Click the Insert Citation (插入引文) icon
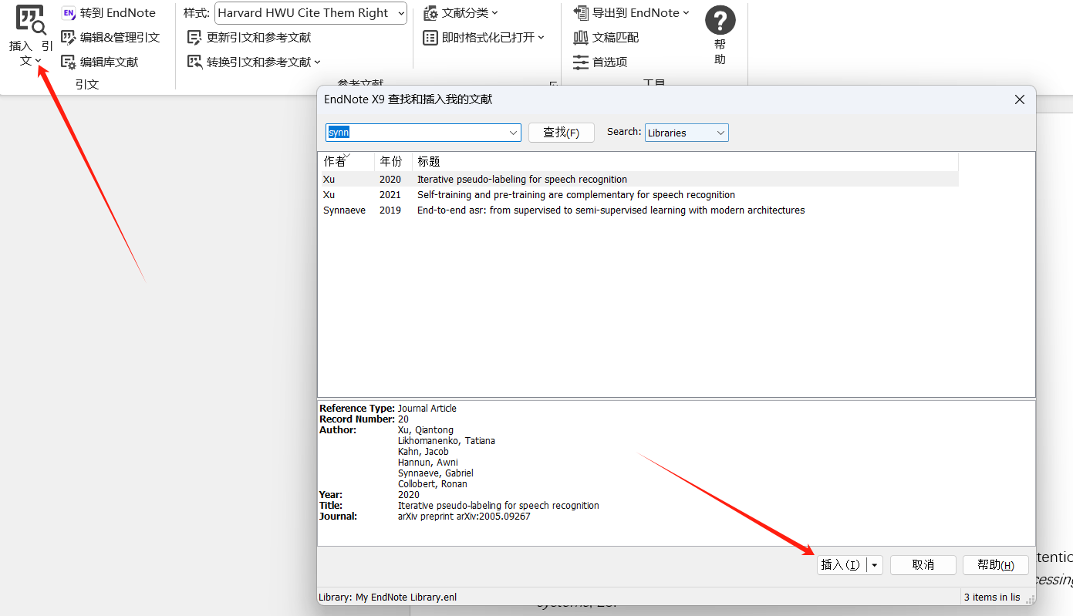Screen dimensions: 1073x616 point(31,20)
